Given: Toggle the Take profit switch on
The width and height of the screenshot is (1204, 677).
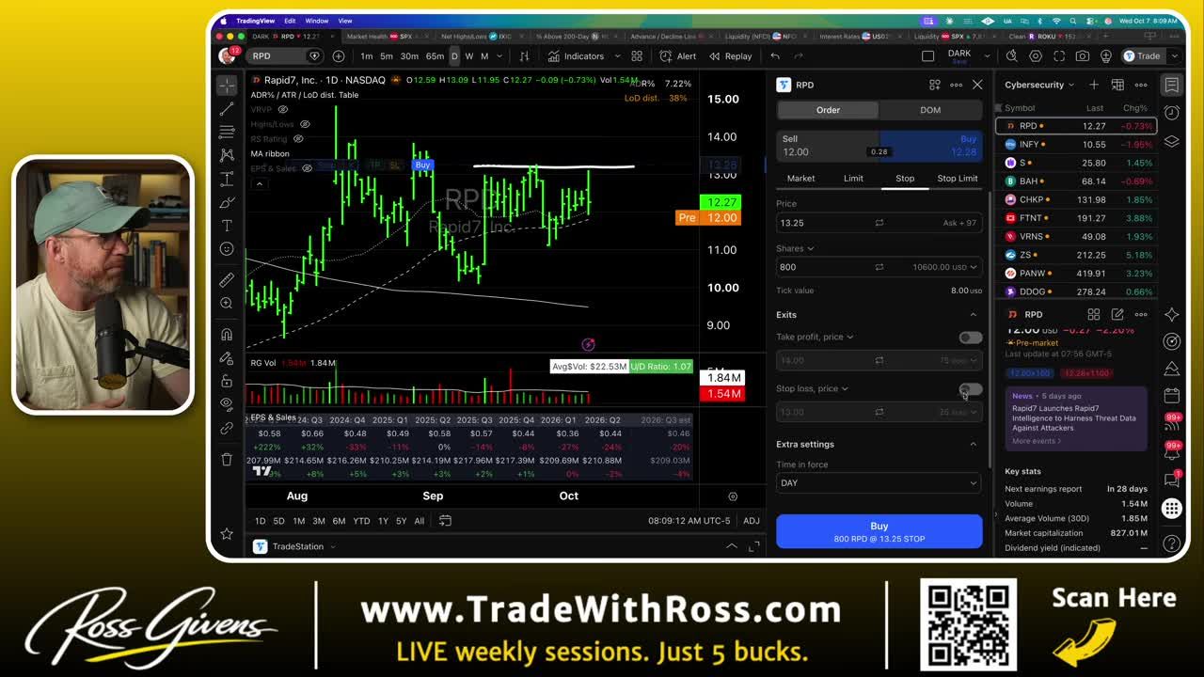Looking at the screenshot, I should click(970, 338).
